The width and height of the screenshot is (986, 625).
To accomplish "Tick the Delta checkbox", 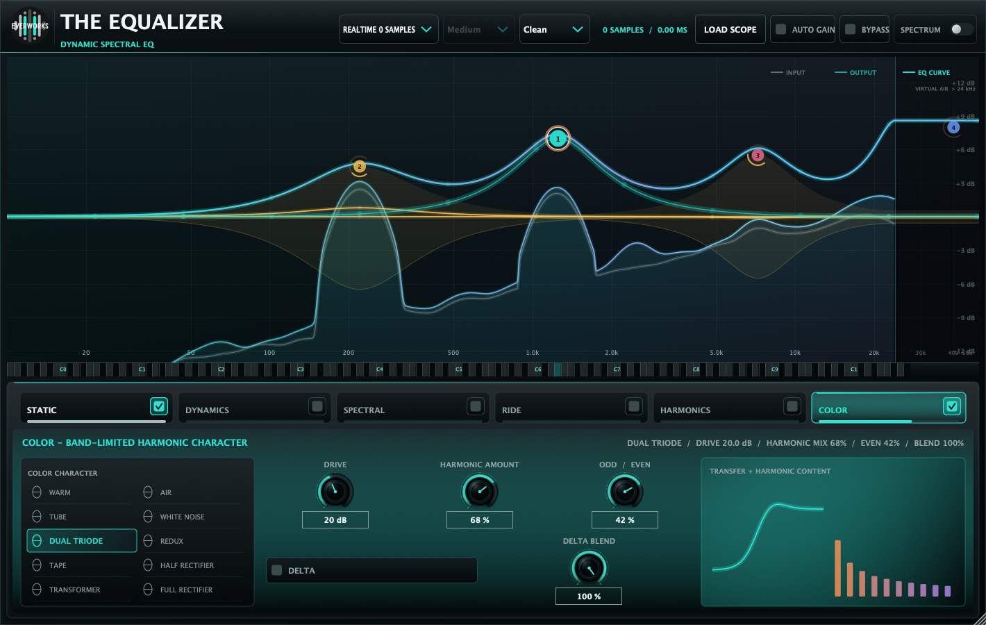I will 277,570.
